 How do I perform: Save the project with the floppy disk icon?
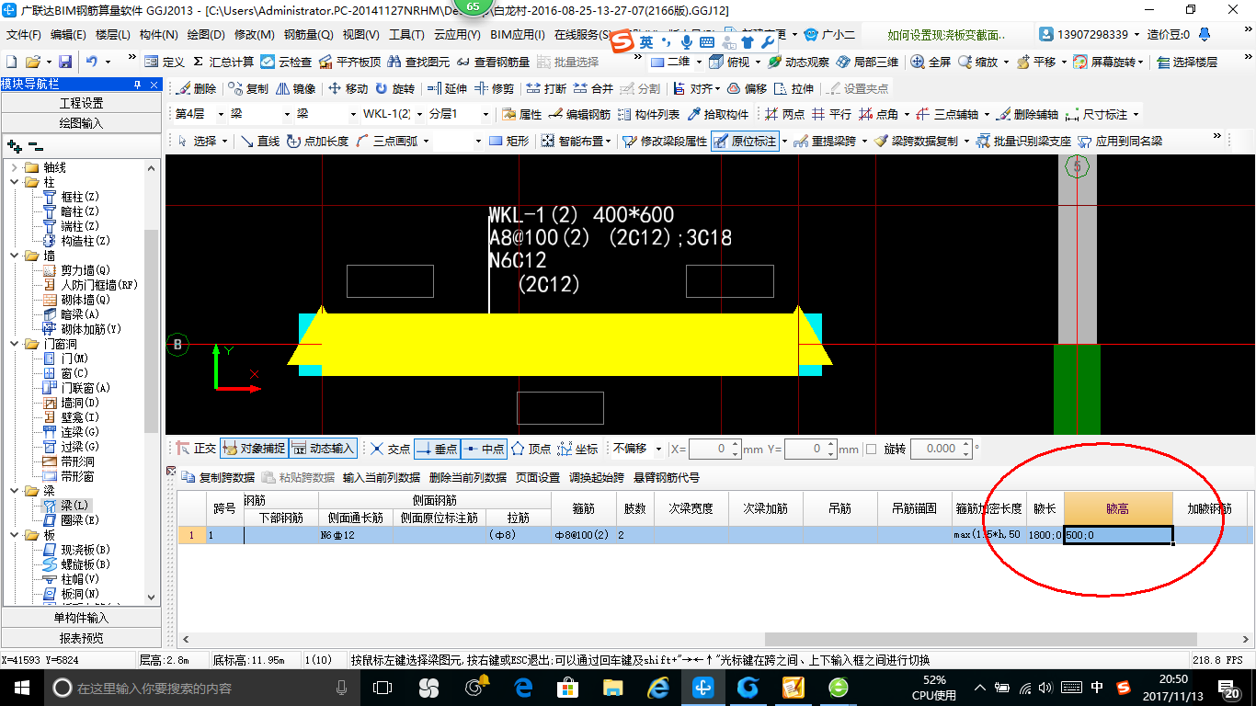(x=65, y=62)
